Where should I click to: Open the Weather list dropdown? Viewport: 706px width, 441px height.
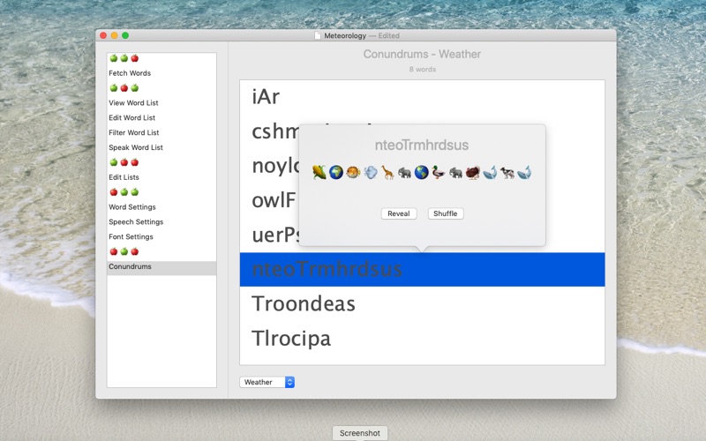coord(267,382)
